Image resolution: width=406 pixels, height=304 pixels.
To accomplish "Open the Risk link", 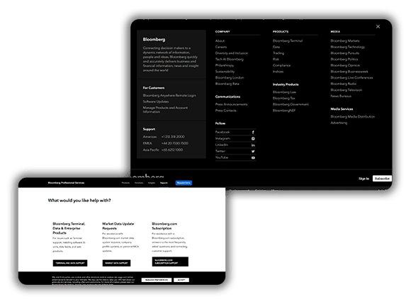I will coord(276,60).
